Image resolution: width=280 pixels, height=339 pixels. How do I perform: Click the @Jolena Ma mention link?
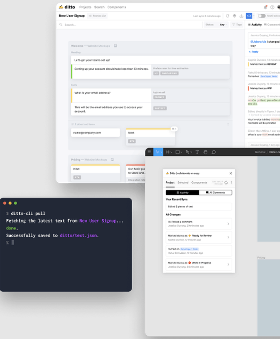(258, 42)
